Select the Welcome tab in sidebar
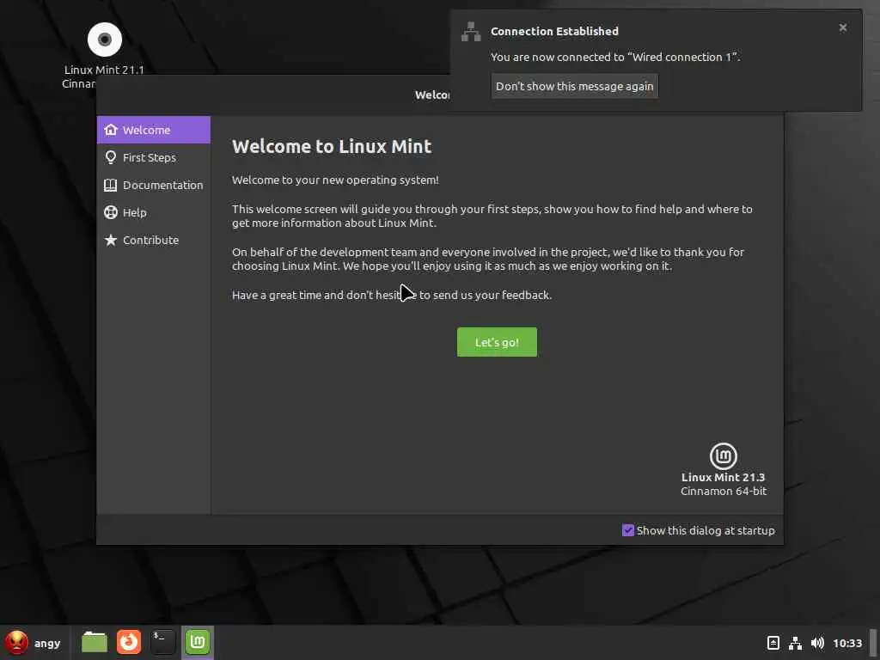This screenshot has width=880, height=660. point(154,130)
